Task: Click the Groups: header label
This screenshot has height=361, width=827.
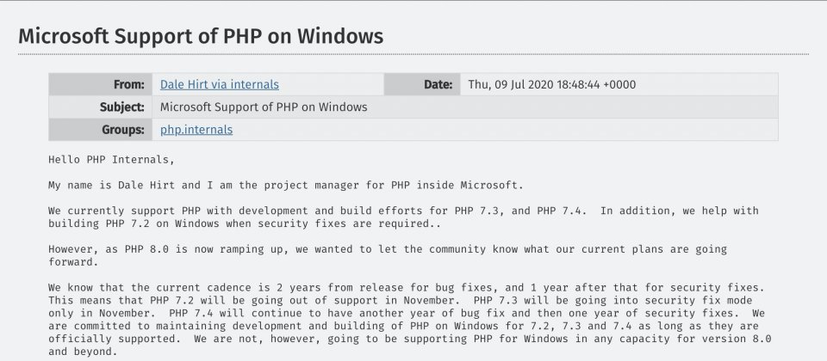Action: [123, 130]
